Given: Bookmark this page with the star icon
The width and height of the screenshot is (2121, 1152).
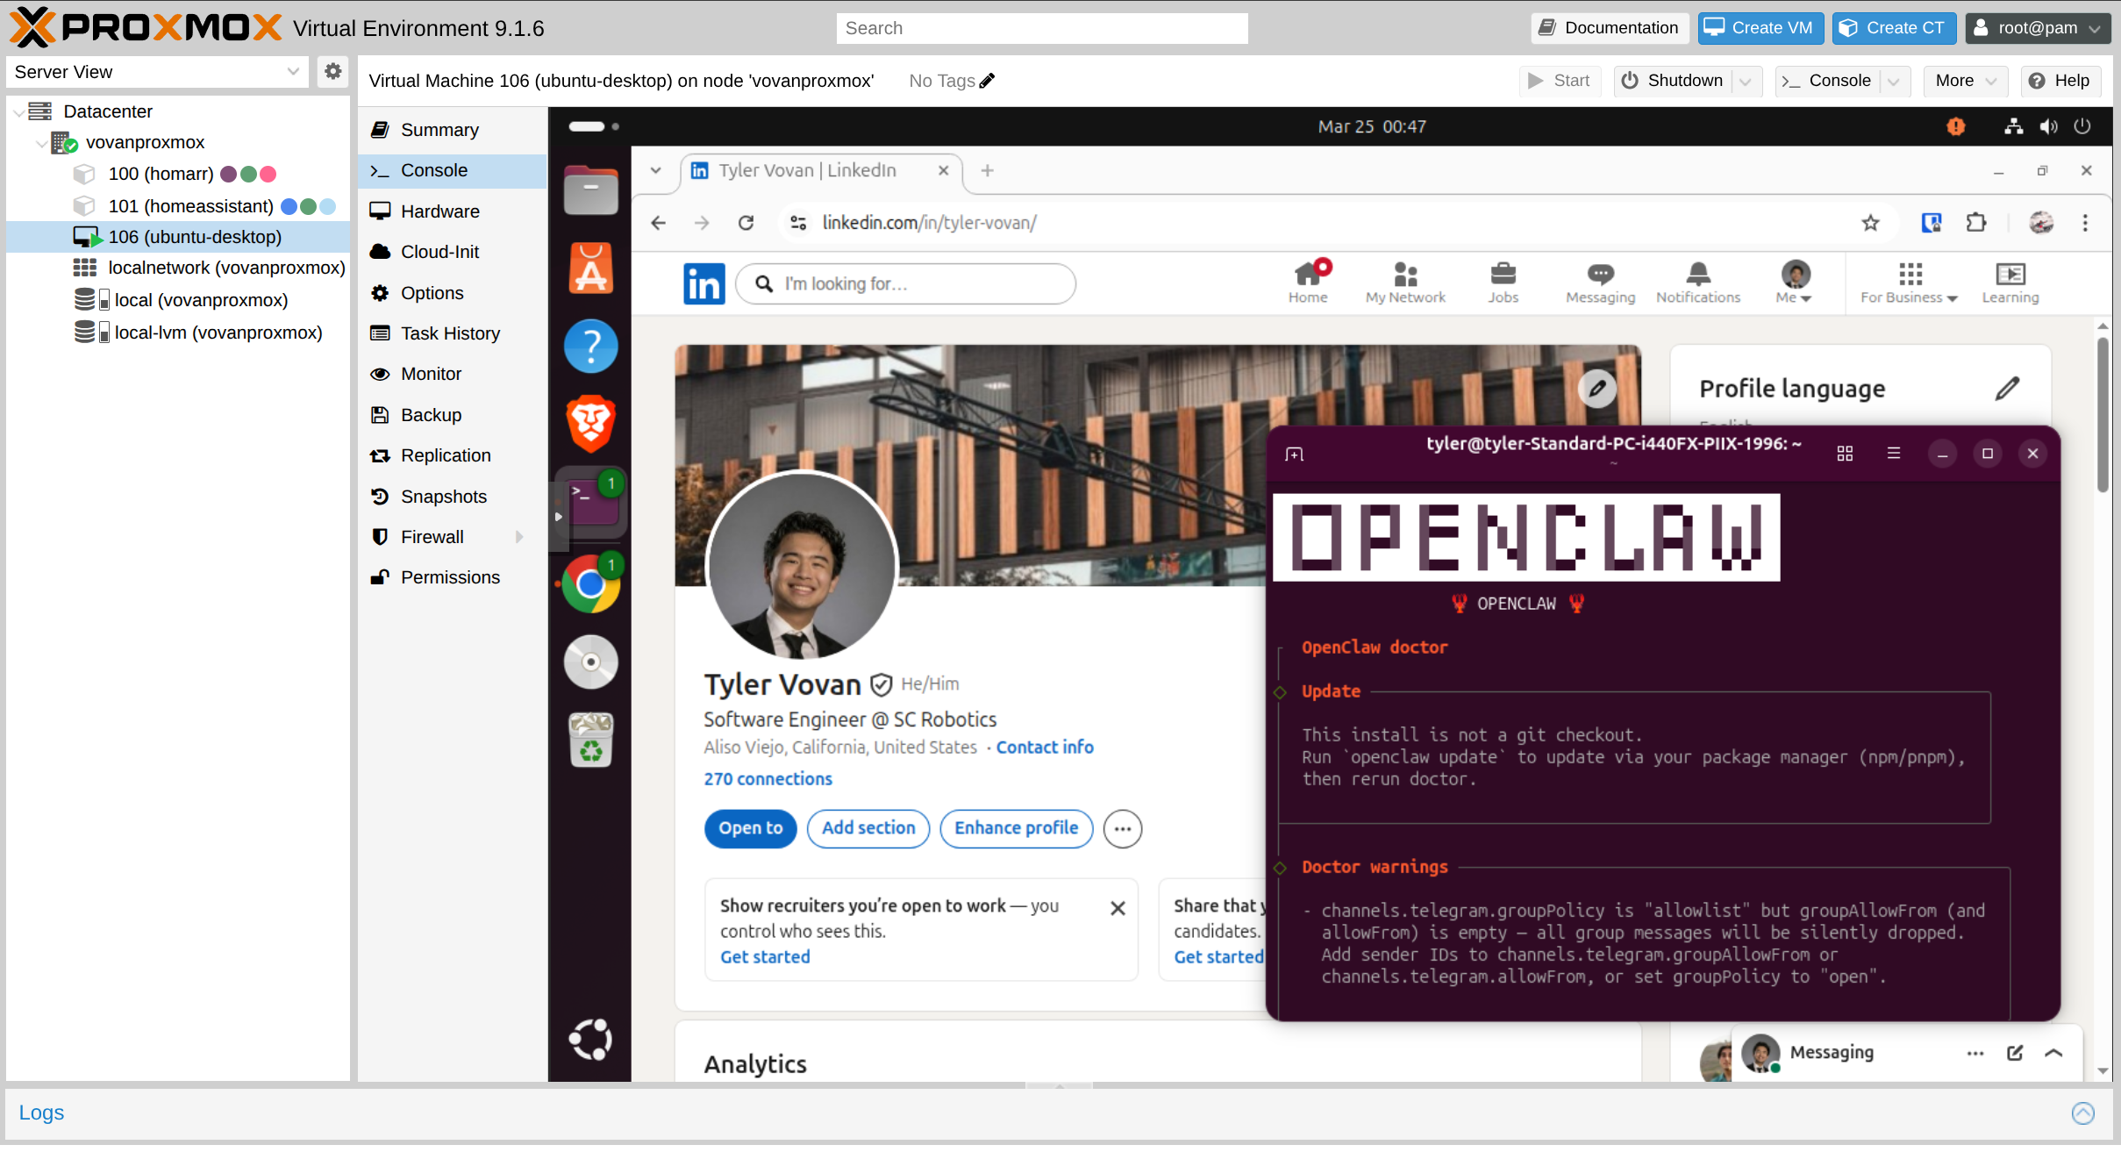Looking at the screenshot, I should coord(1871,223).
